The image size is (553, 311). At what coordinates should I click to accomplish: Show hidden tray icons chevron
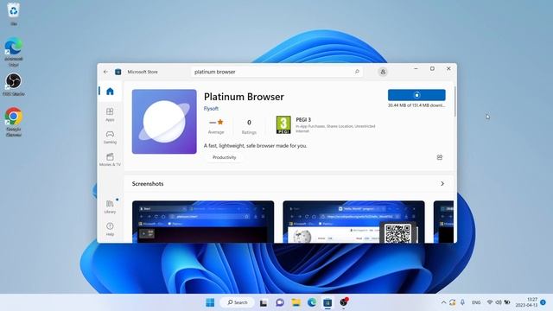point(443,302)
